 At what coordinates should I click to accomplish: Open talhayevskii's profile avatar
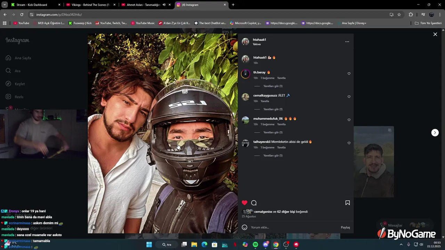[245, 143]
